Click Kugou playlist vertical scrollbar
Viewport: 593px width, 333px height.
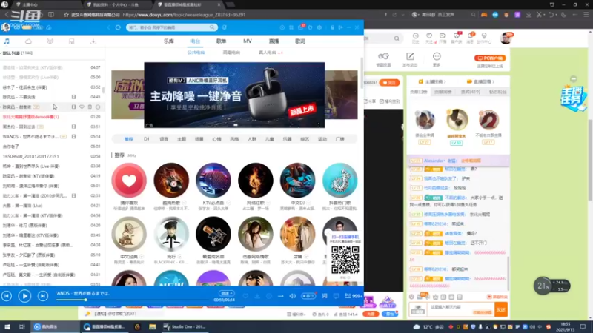pyautogui.click(x=104, y=90)
